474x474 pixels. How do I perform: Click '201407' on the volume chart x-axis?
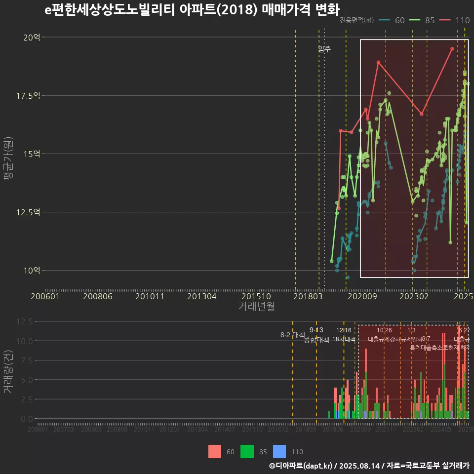[225, 429]
